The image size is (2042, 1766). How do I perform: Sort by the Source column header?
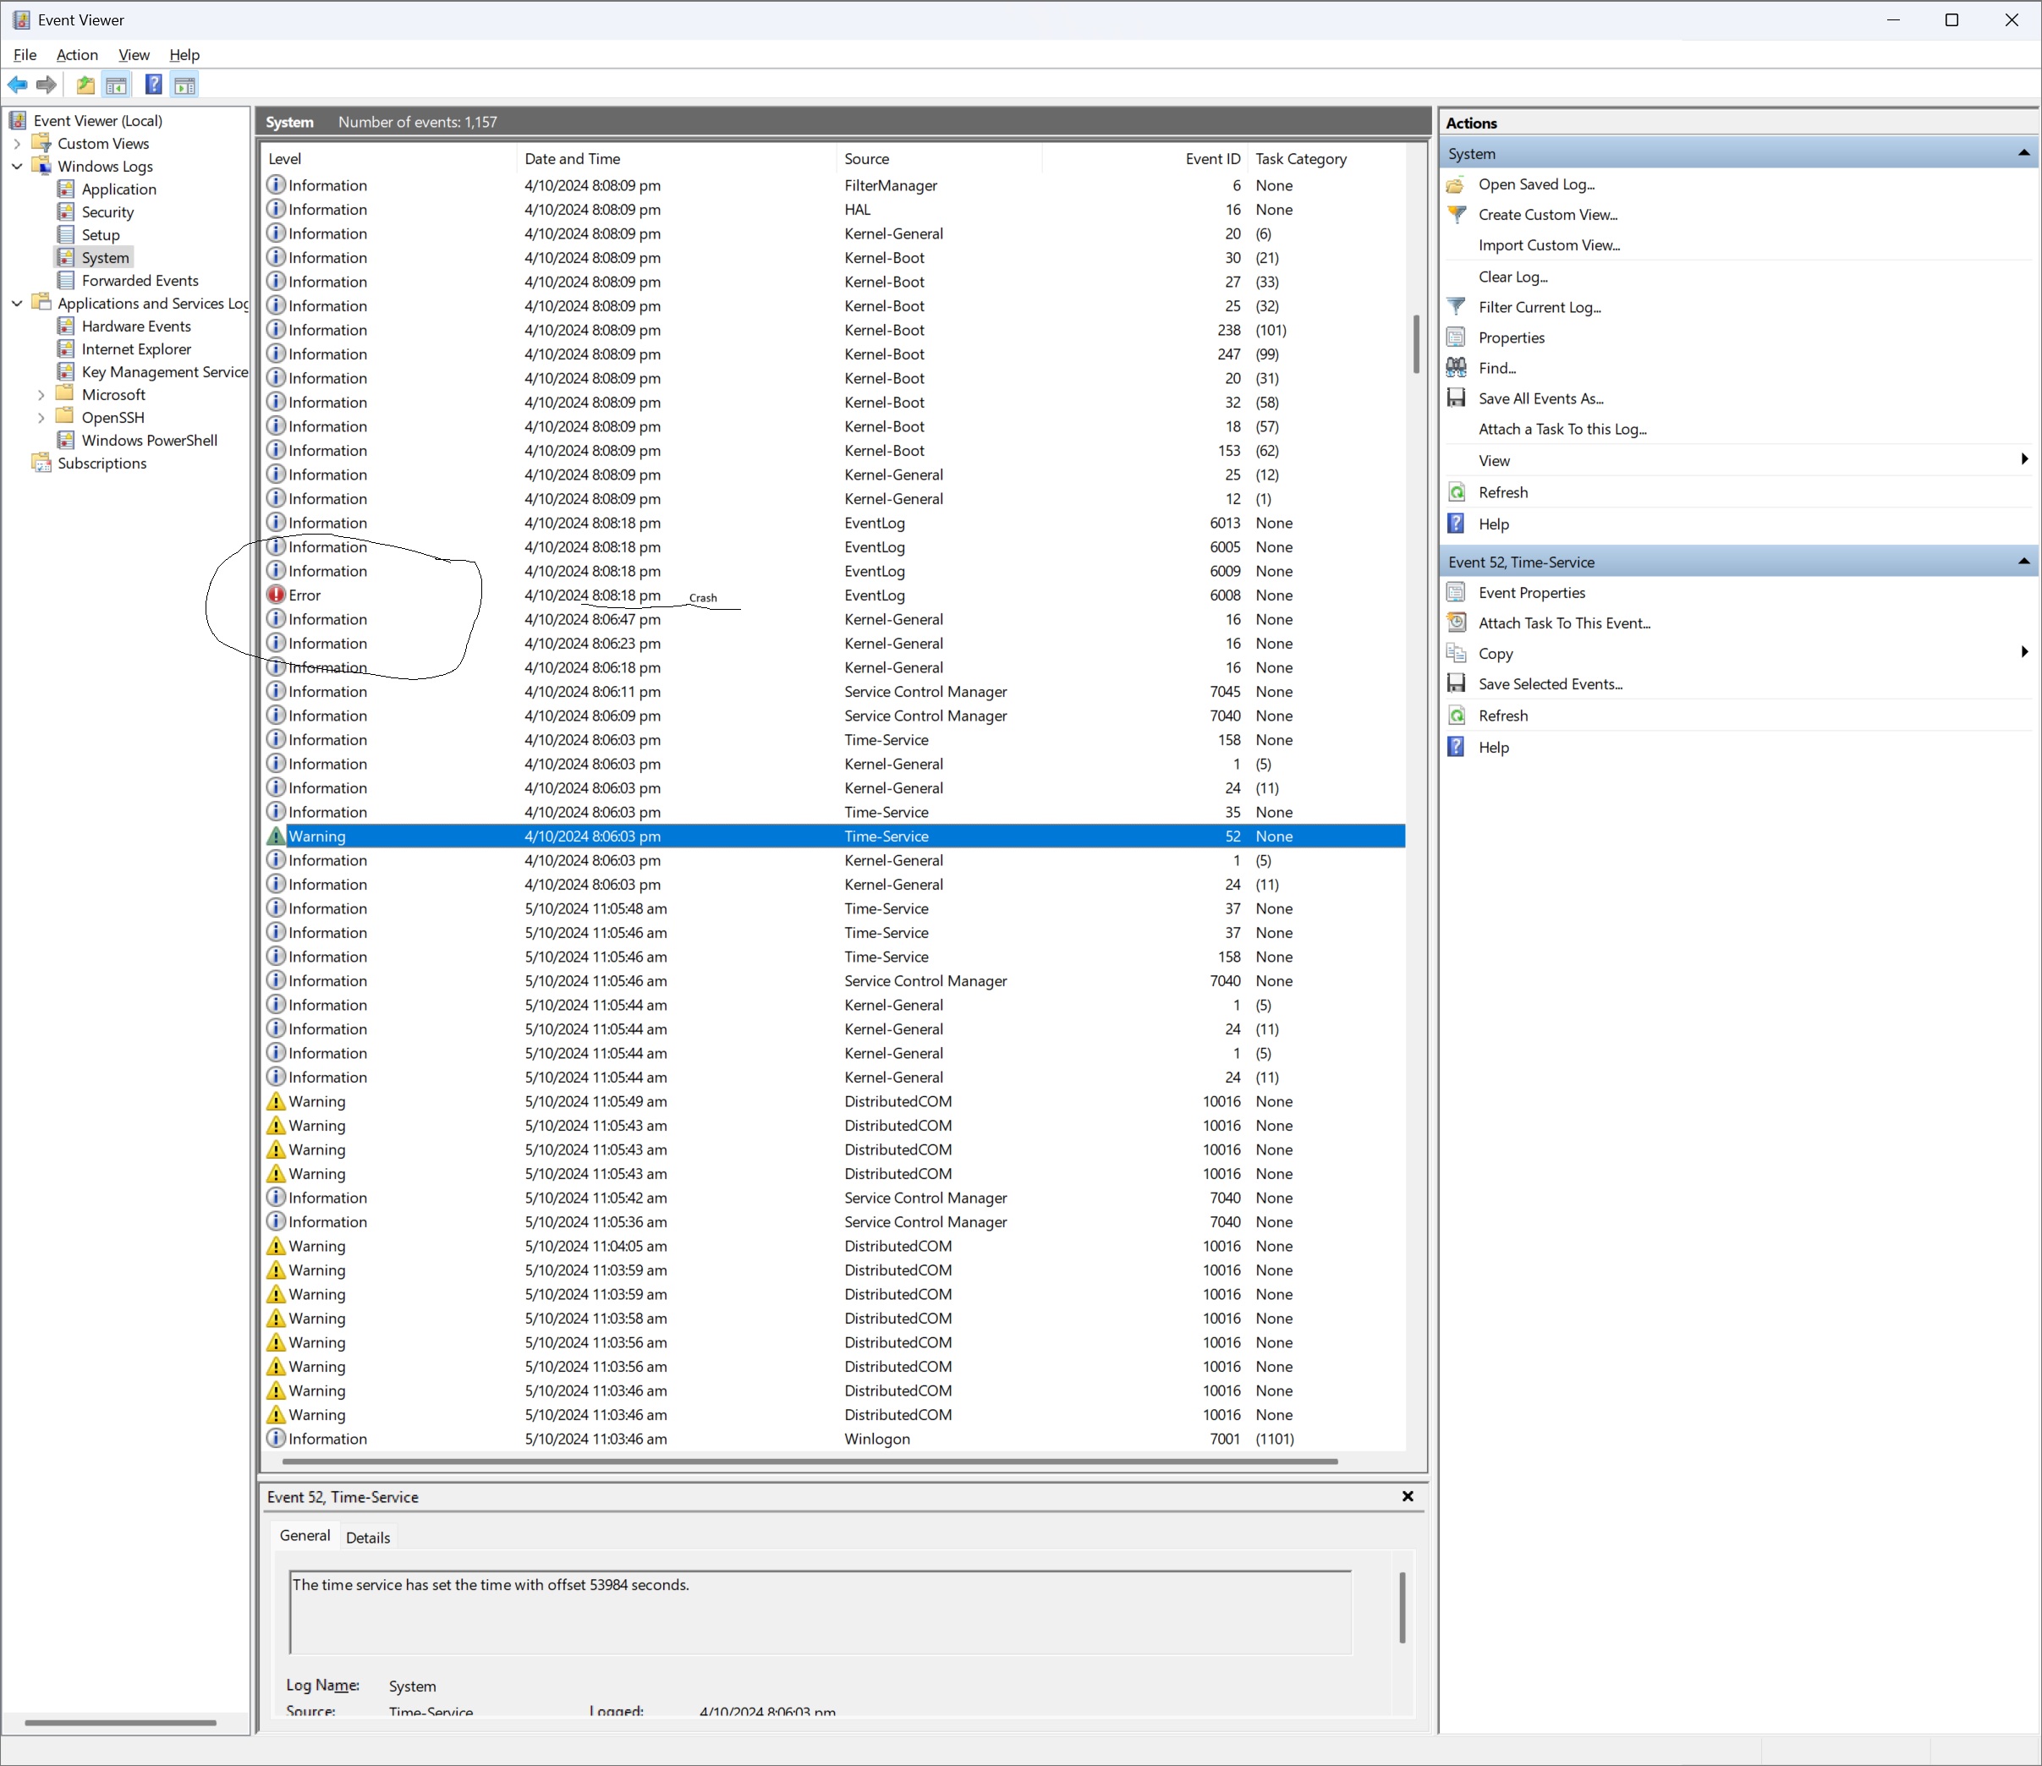[938, 159]
